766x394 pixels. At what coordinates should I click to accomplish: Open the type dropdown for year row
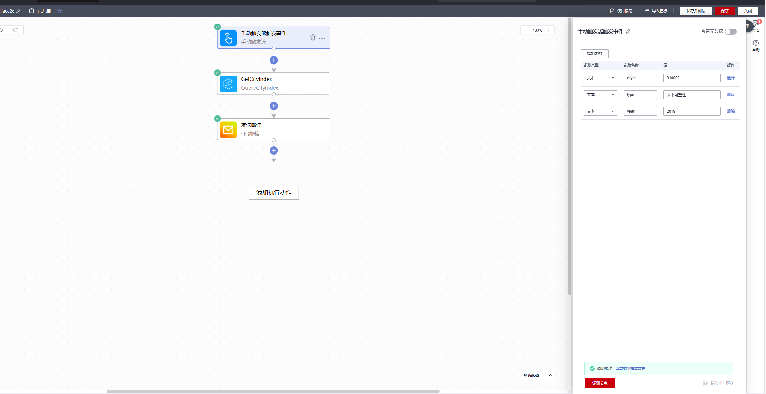(x=600, y=111)
